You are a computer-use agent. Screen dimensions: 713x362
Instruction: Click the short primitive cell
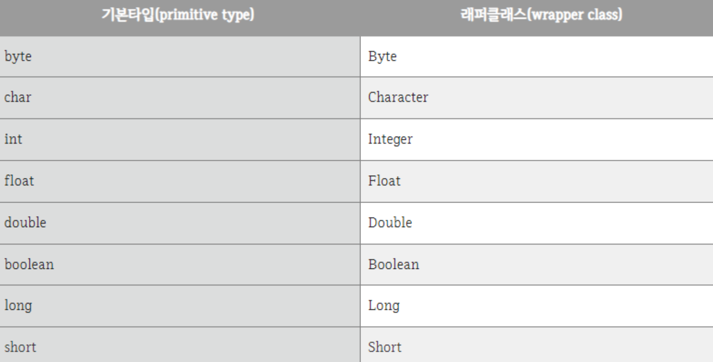180,345
